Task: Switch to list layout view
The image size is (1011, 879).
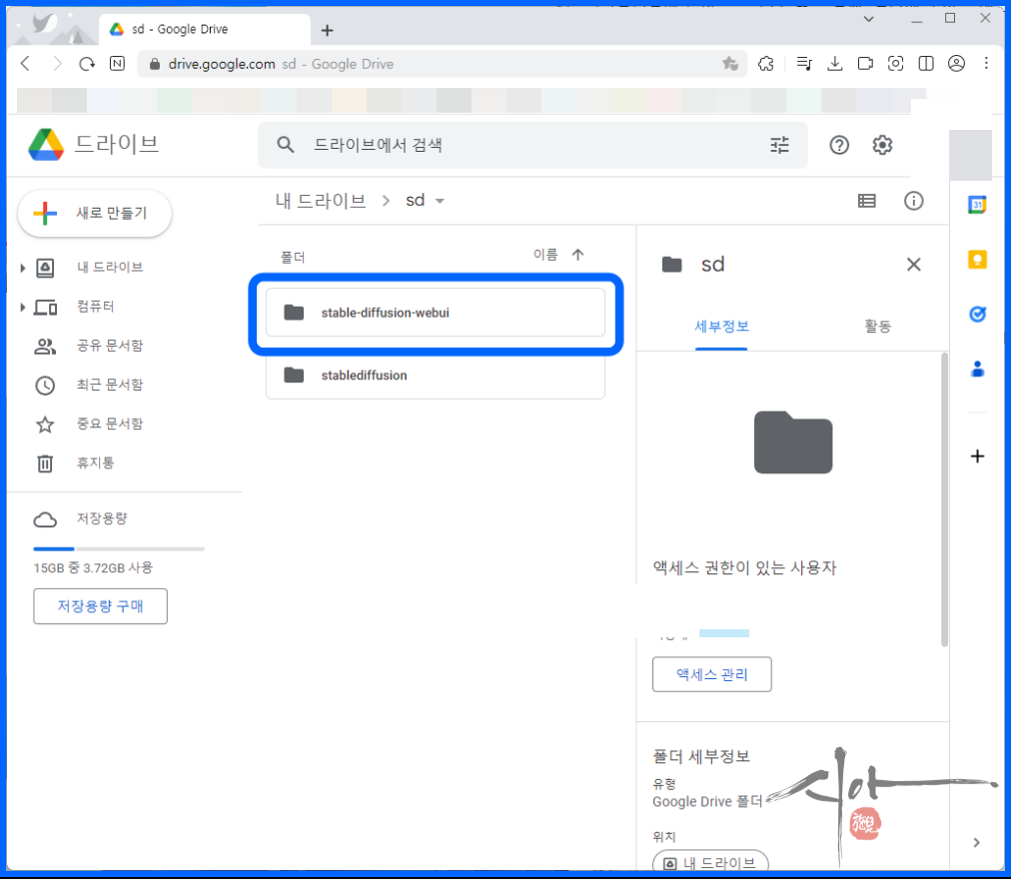Action: point(866,201)
